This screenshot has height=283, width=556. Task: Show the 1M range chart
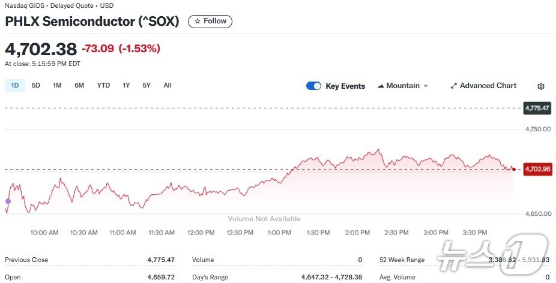[57, 85]
